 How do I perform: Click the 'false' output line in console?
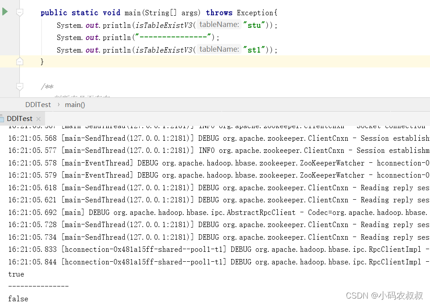pos(18,299)
